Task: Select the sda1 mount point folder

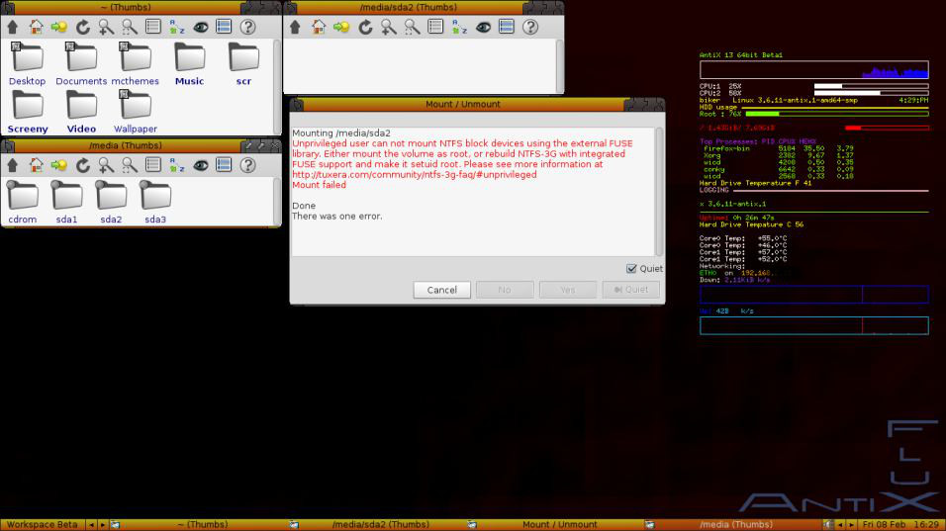Action: point(66,203)
